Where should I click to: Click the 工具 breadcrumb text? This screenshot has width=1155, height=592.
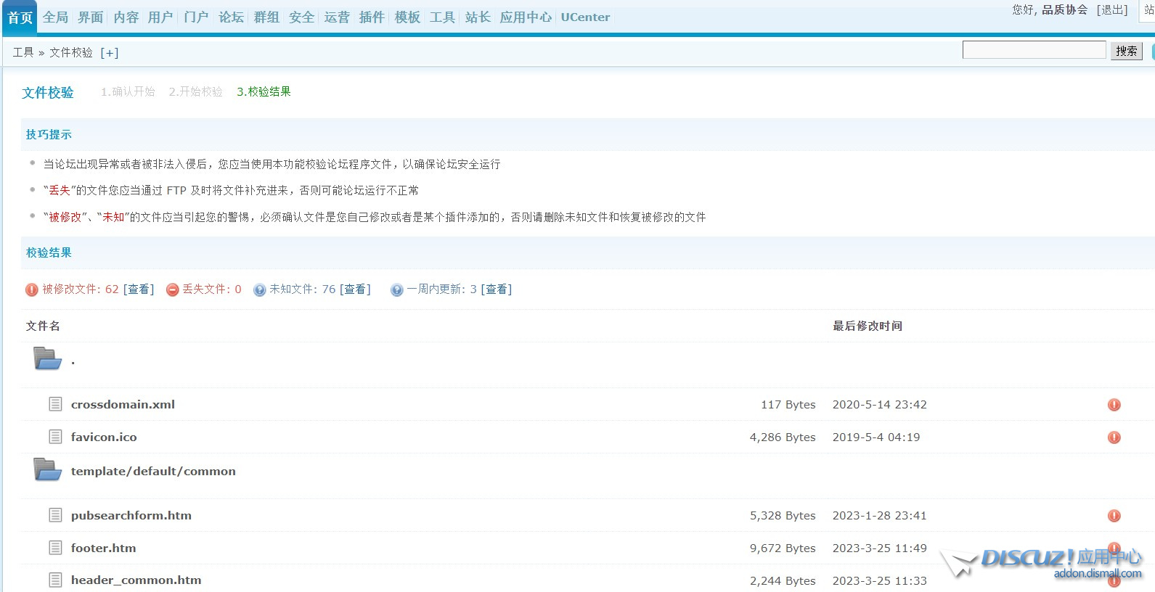pyautogui.click(x=23, y=52)
